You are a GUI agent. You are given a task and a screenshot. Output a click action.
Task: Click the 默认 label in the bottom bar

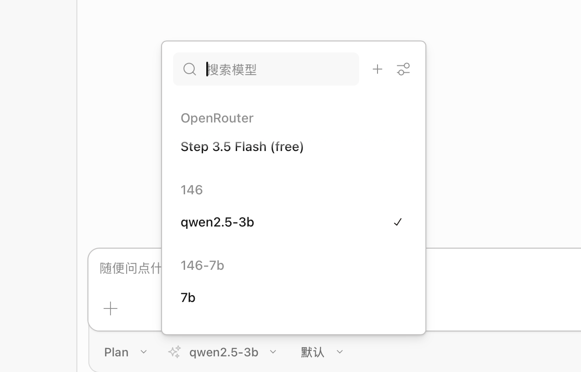pyautogui.click(x=312, y=352)
